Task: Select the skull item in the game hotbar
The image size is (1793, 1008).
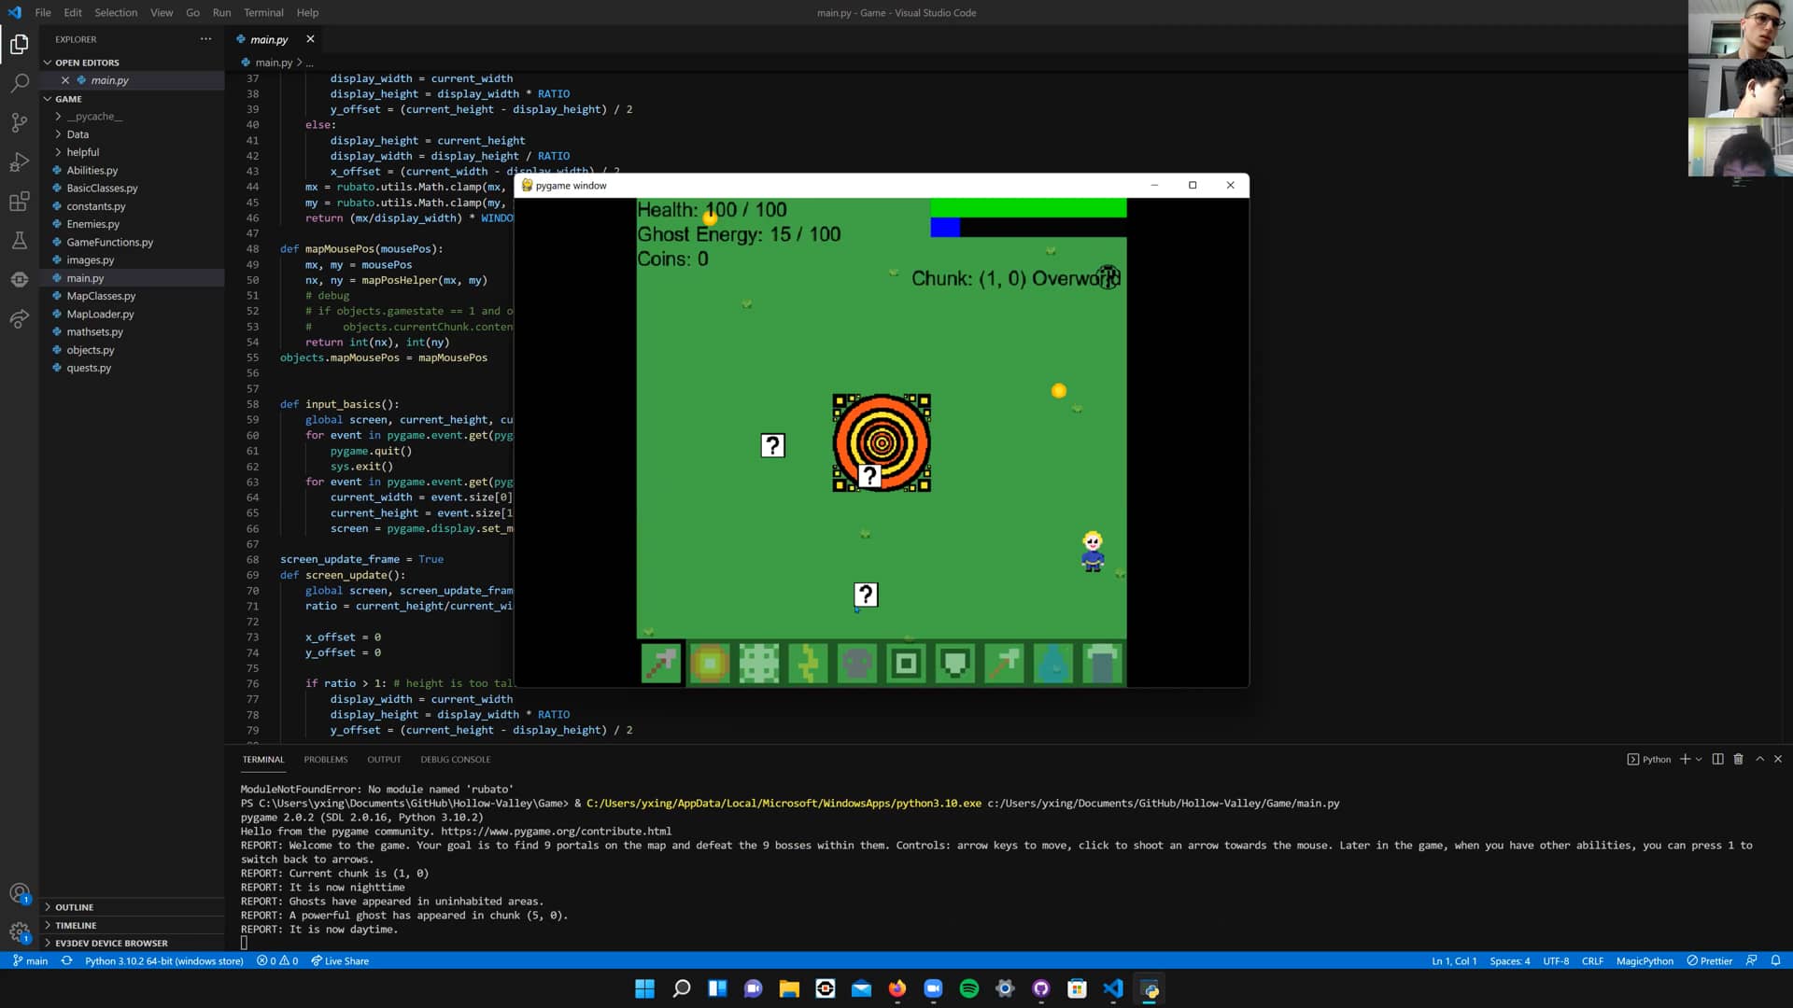Action: pyautogui.click(x=857, y=663)
